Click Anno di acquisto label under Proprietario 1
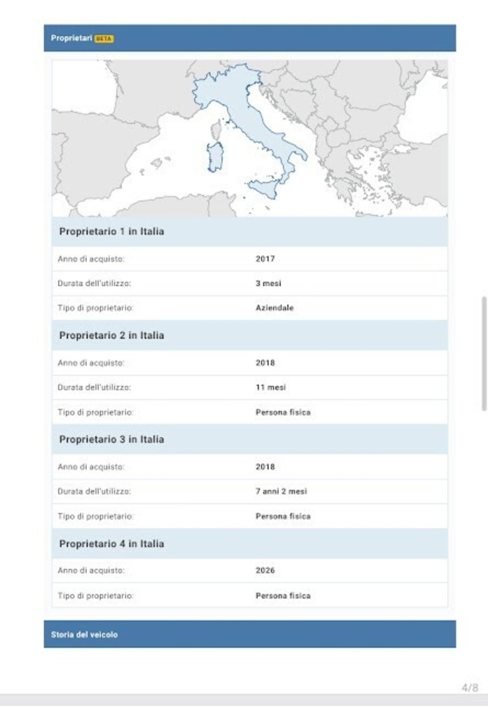 pyautogui.click(x=91, y=259)
